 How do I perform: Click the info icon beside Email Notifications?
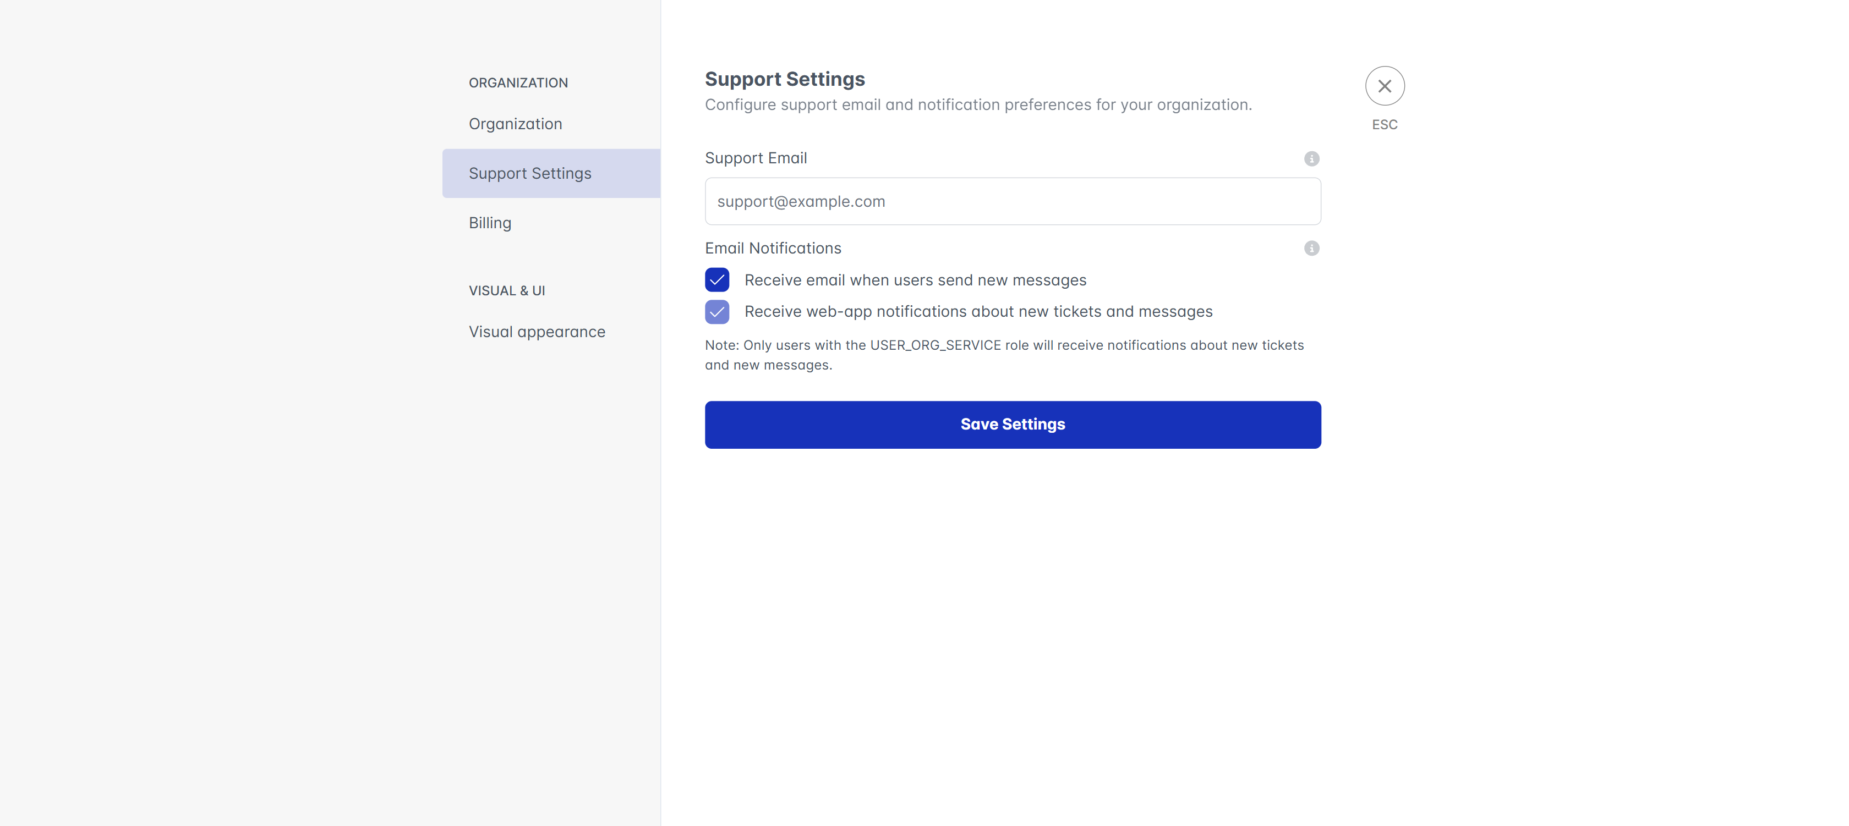[x=1311, y=248]
